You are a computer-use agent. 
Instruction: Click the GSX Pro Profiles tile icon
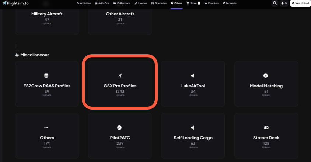coord(120,76)
